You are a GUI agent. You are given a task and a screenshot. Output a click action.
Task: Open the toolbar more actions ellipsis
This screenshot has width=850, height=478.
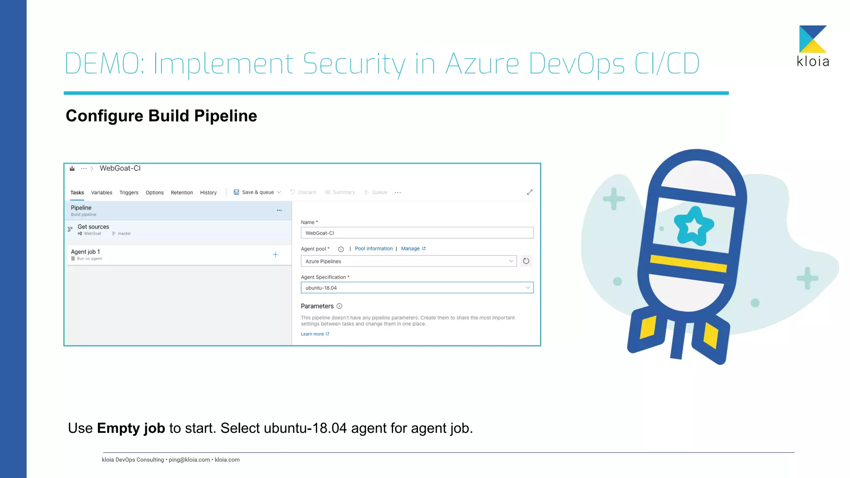398,193
